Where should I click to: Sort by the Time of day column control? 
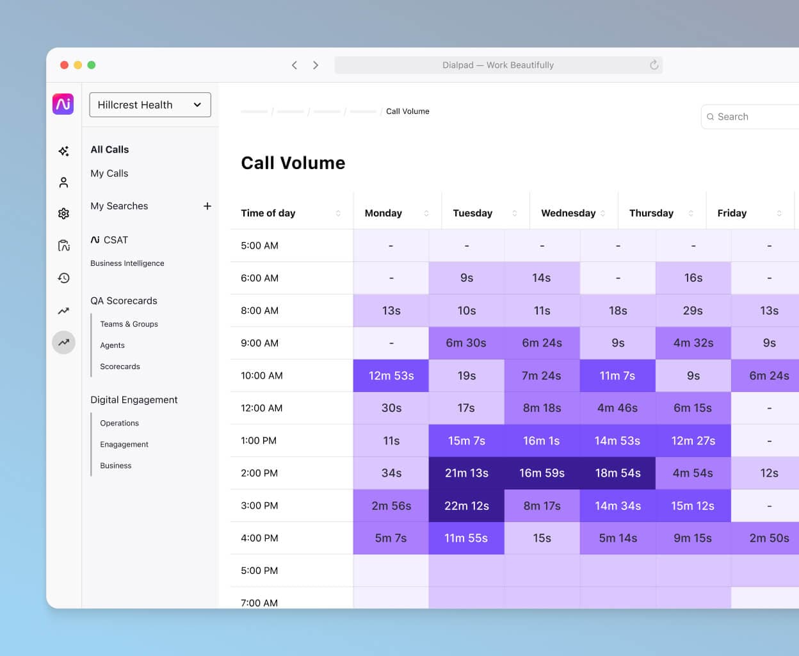(339, 213)
